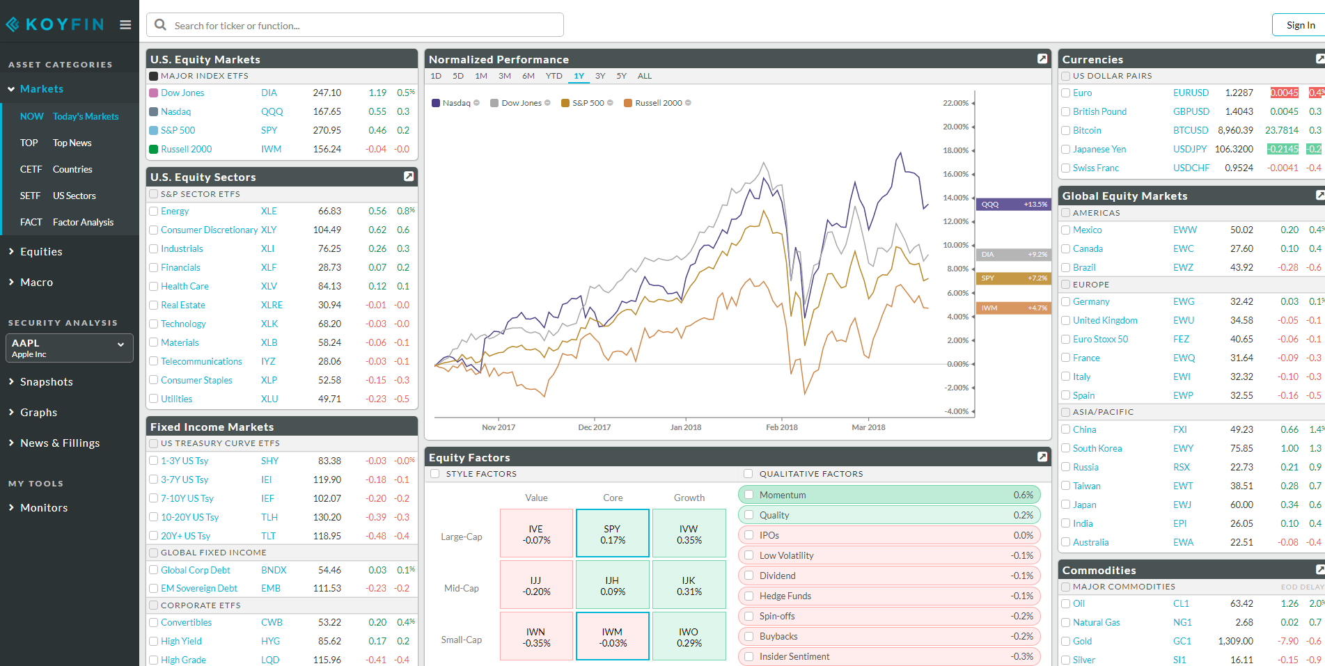Select the YTD time range tab

pos(554,76)
